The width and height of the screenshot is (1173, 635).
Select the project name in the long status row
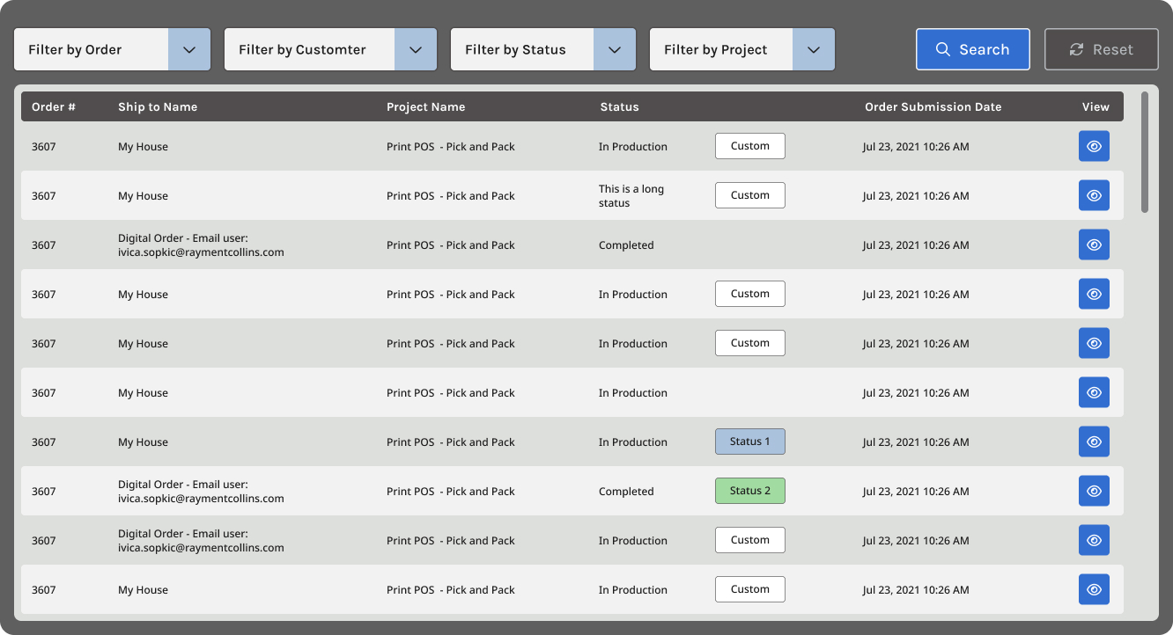[x=451, y=196]
